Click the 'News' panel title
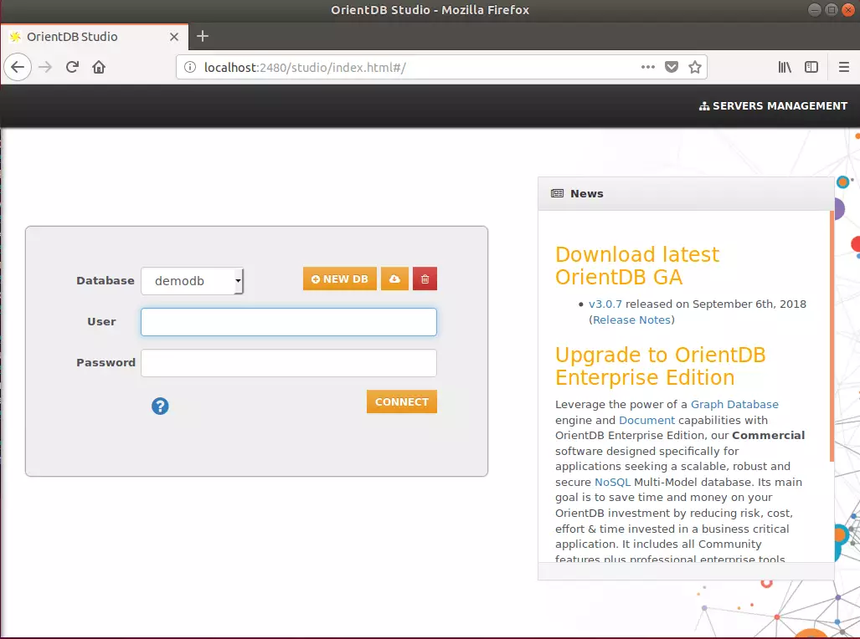 coord(586,193)
